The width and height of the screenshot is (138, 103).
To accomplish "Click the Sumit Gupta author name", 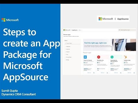I will click(x=9, y=91).
